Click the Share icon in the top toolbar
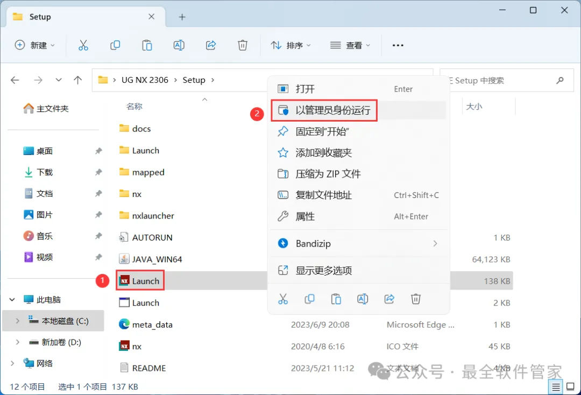Screen dimensions: 581x395 (211, 45)
